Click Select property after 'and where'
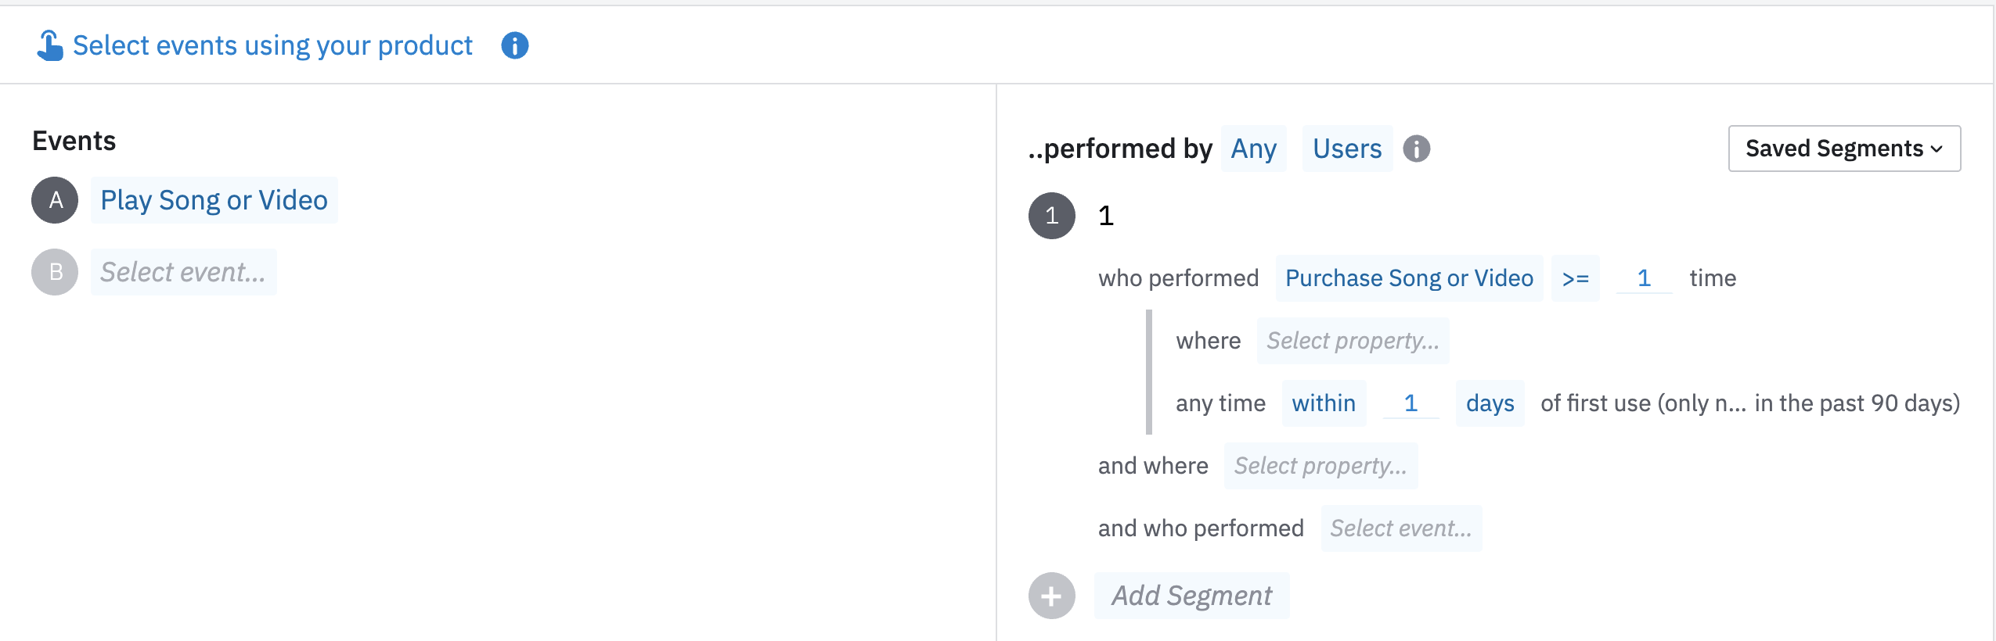Viewport: 1996px width, 641px height. click(x=1320, y=466)
